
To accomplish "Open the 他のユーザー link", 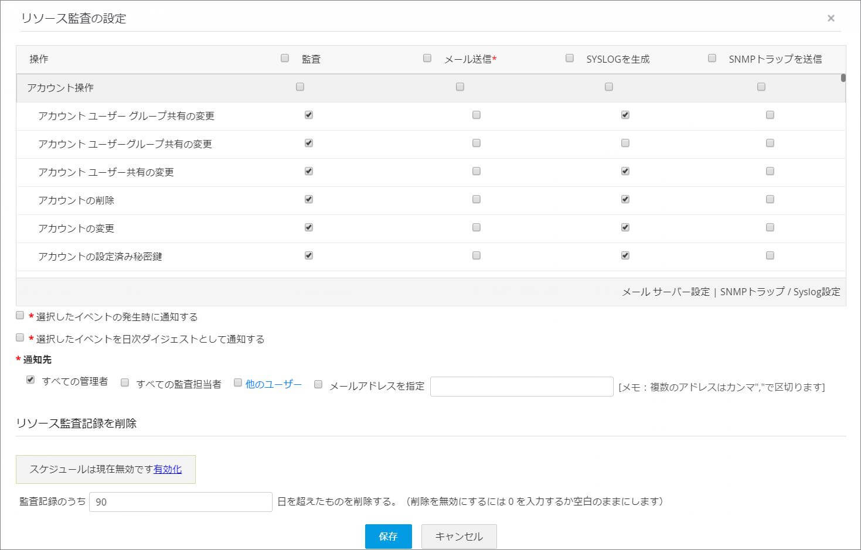I will (273, 384).
